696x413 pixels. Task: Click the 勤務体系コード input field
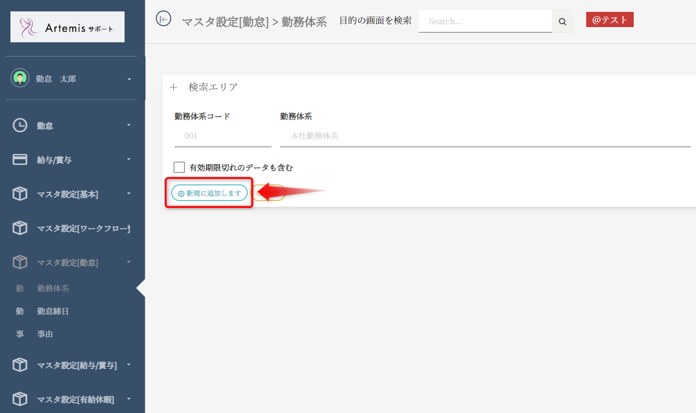click(x=222, y=136)
